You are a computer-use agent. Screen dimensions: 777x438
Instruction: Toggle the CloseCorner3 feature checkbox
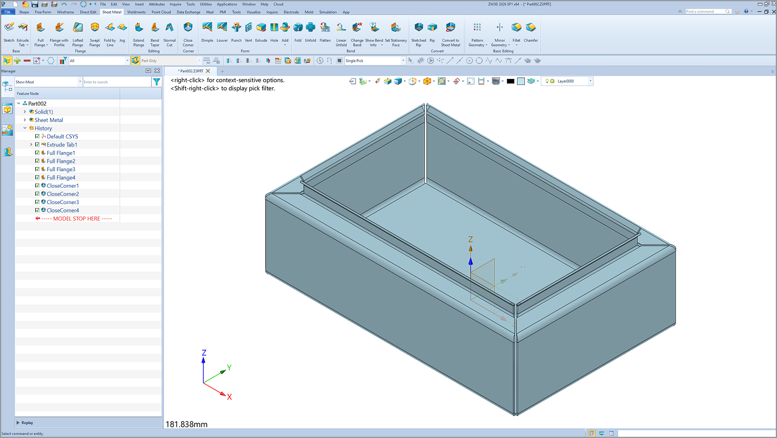pyautogui.click(x=38, y=202)
